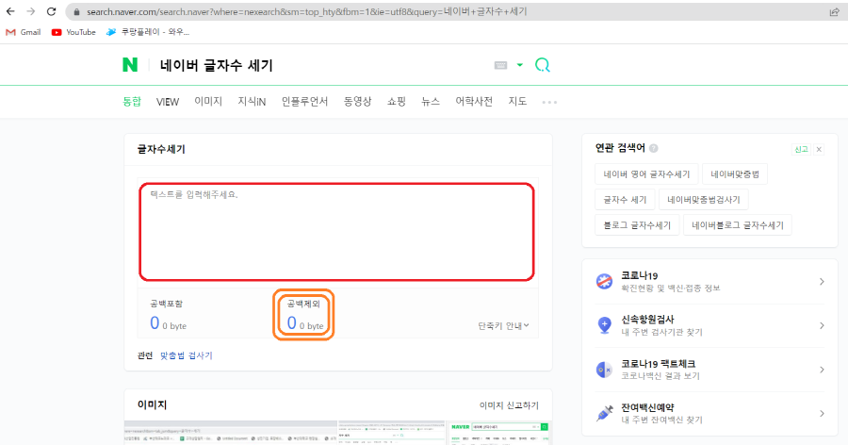Viewport: 848px width, 445px height.
Task: Select the 어학사전 tab
Action: tap(474, 101)
